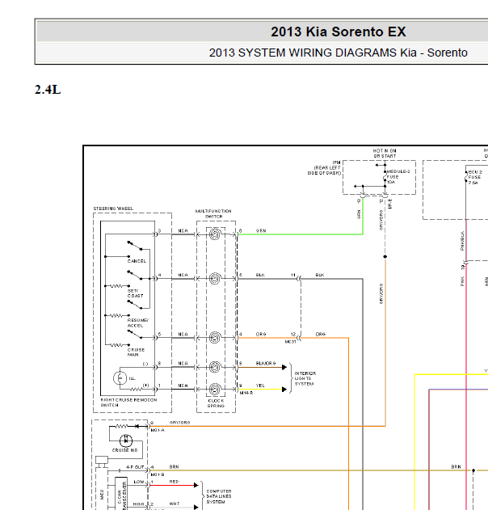Click the "MODULE-2 FUSE 10A" label

[x=398, y=177]
